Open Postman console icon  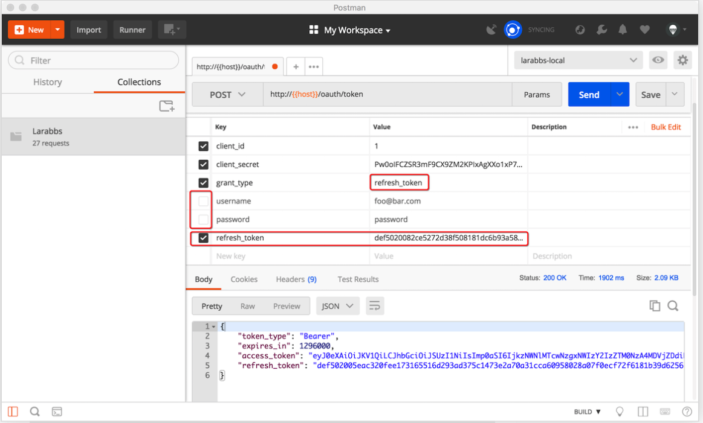pos(56,412)
